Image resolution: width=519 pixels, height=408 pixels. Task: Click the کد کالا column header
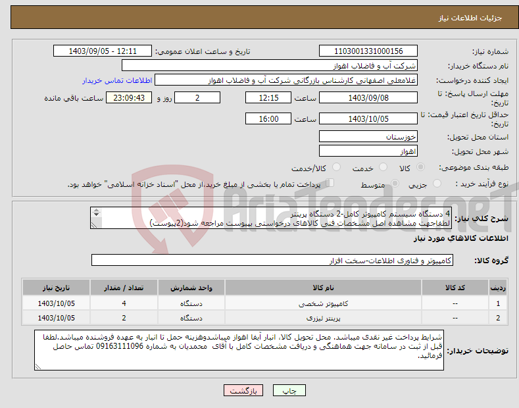pos(455,288)
